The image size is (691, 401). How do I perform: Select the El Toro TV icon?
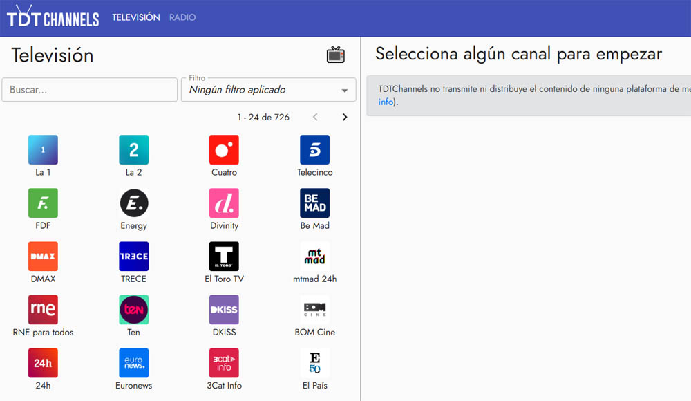pyautogui.click(x=224, y=257)
